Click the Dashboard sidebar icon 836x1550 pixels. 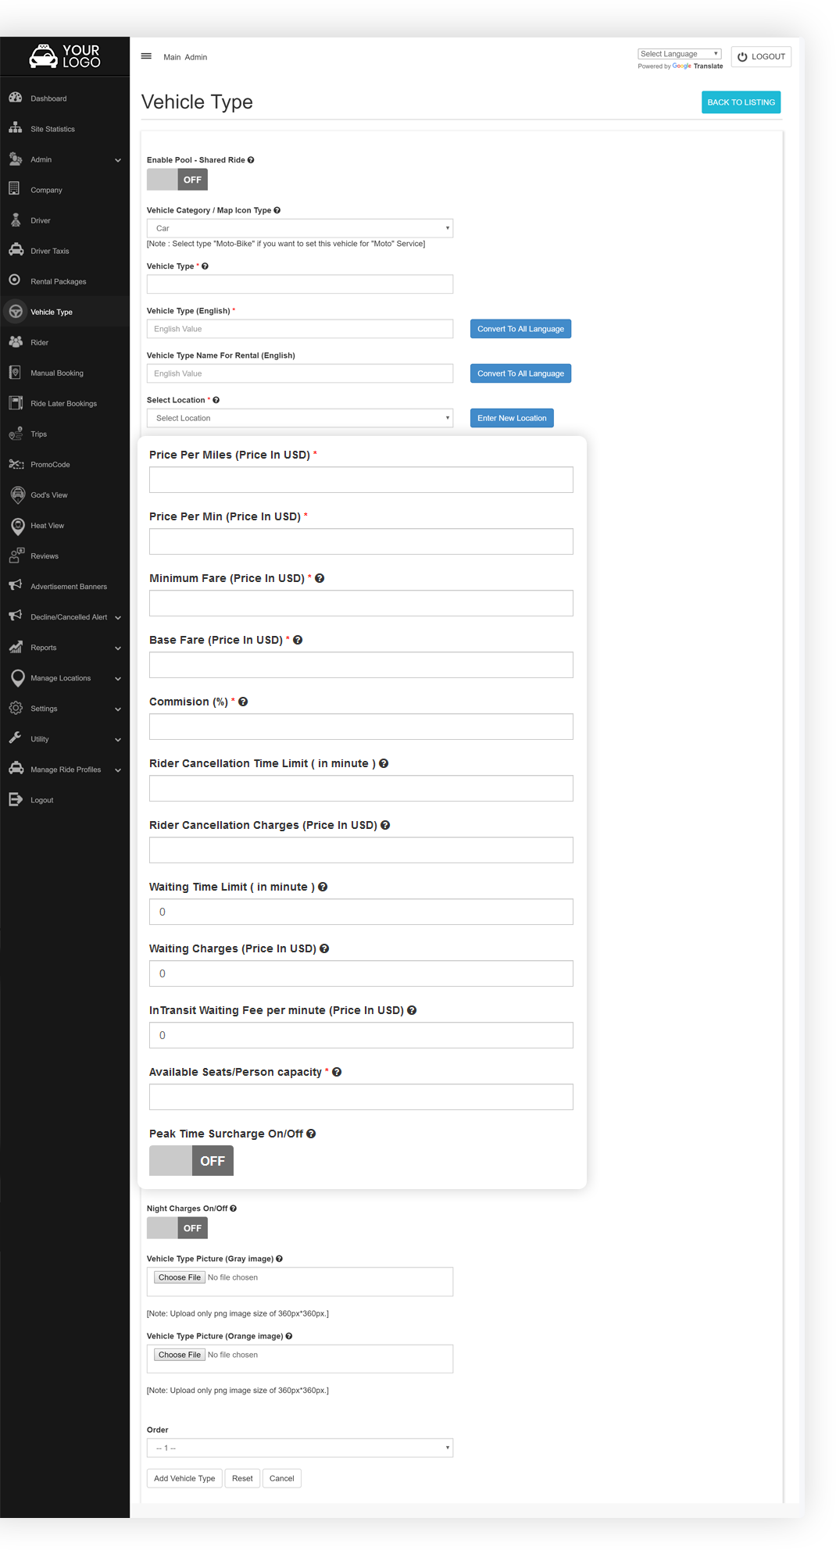pyautogui.click(x=15, y=98)
